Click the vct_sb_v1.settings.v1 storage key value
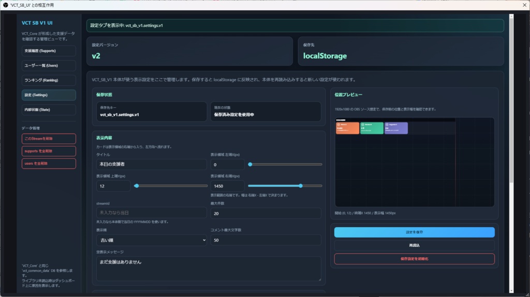530x297 pixels. click(x=120, y=115)
